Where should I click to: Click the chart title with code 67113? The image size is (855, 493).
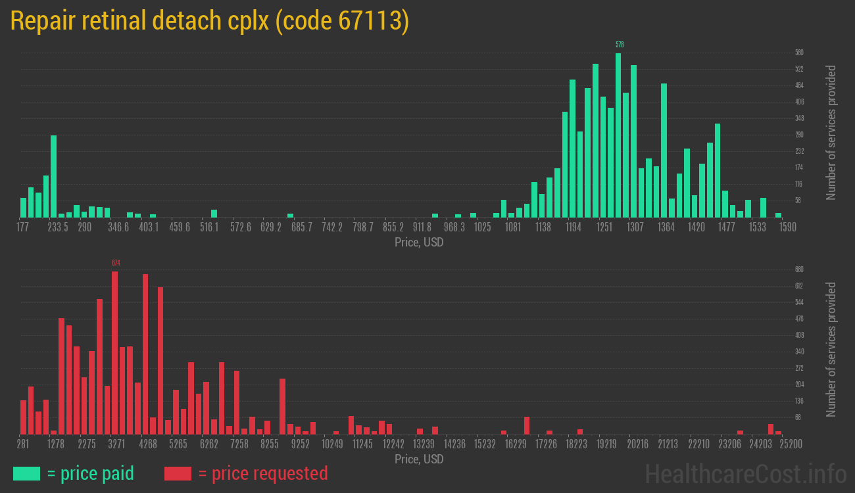point(210,21)
